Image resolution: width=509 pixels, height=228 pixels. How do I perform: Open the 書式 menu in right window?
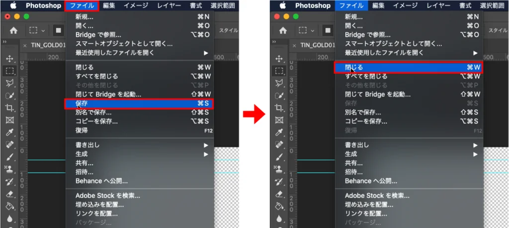[465, 5]
